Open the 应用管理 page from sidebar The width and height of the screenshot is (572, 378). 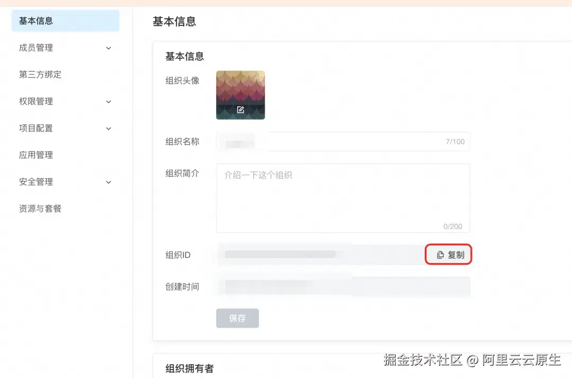35,155
